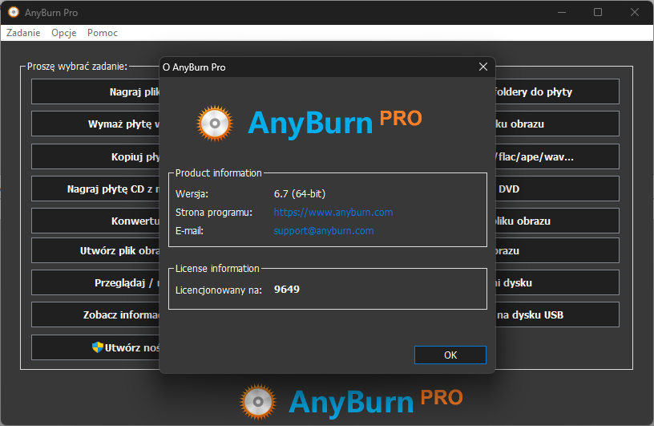
Task: Click the version text 6.7 (64-bit)
Action: (x=300, y=194)
